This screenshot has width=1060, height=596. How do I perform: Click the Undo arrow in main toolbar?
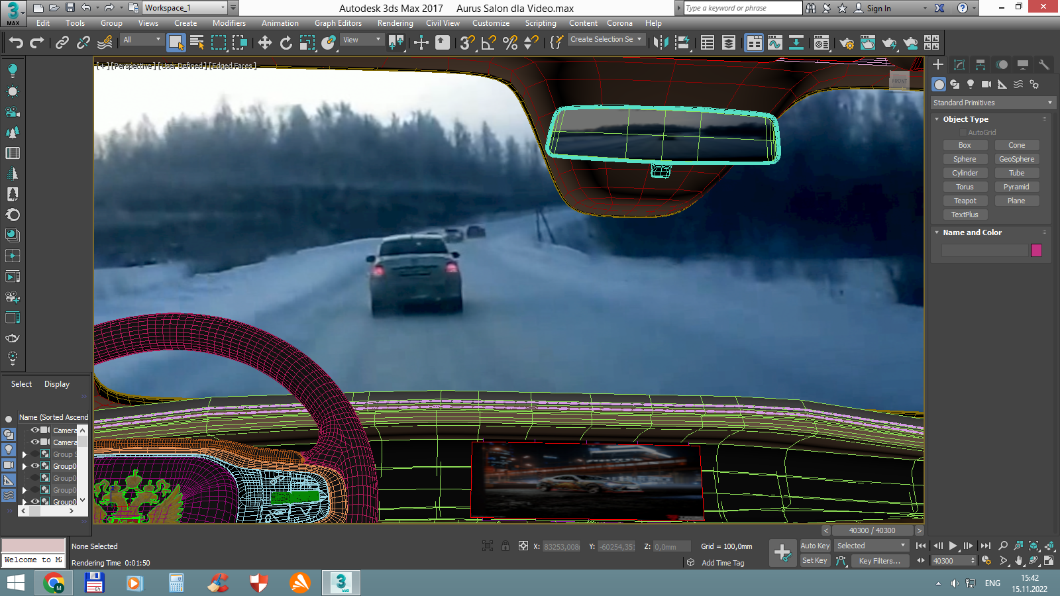[16, 43]
